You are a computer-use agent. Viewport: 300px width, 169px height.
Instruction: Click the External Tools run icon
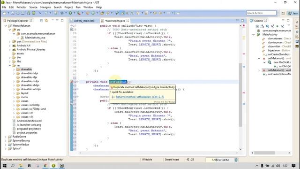click(x=78, y=13)
